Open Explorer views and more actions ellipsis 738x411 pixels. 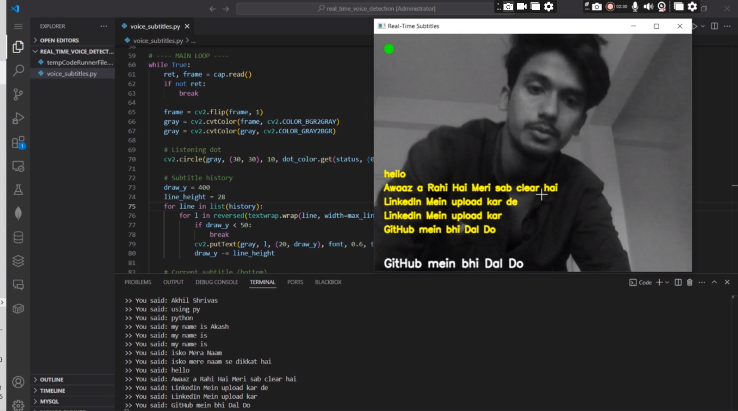pos(104,26)
